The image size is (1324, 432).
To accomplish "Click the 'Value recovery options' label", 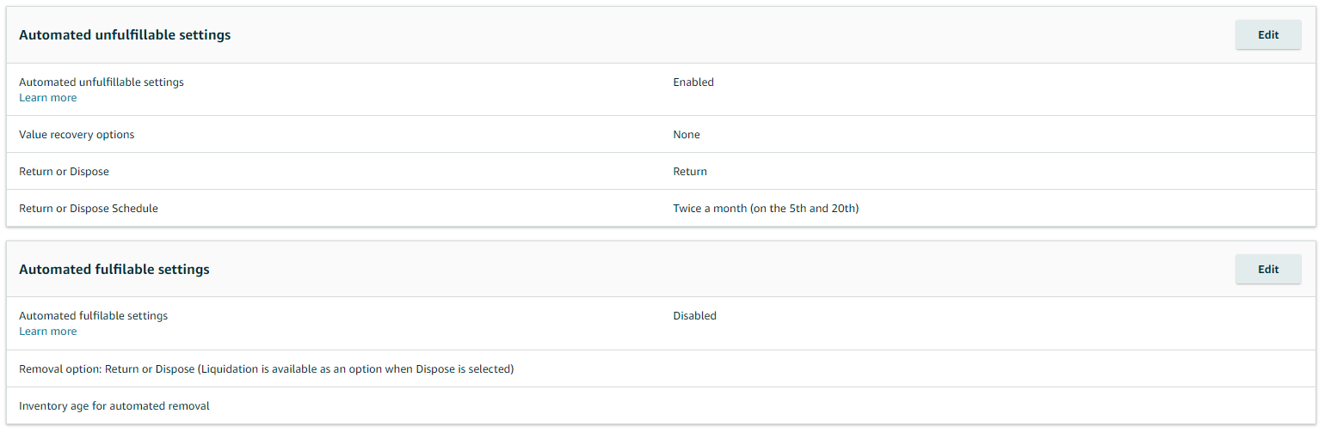I will click(x=77, y=135).
